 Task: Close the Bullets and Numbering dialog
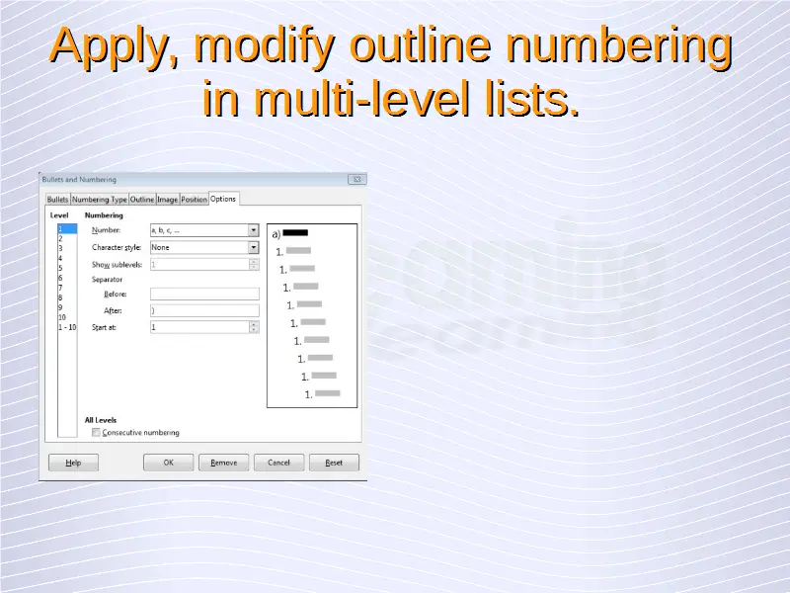(356, 180)
